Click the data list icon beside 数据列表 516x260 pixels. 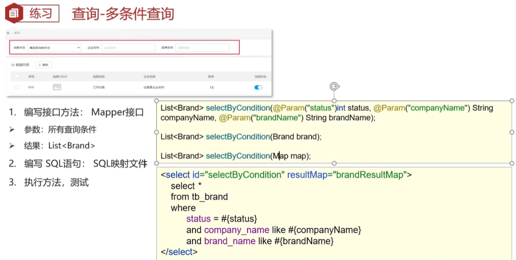tap(12, 65)
